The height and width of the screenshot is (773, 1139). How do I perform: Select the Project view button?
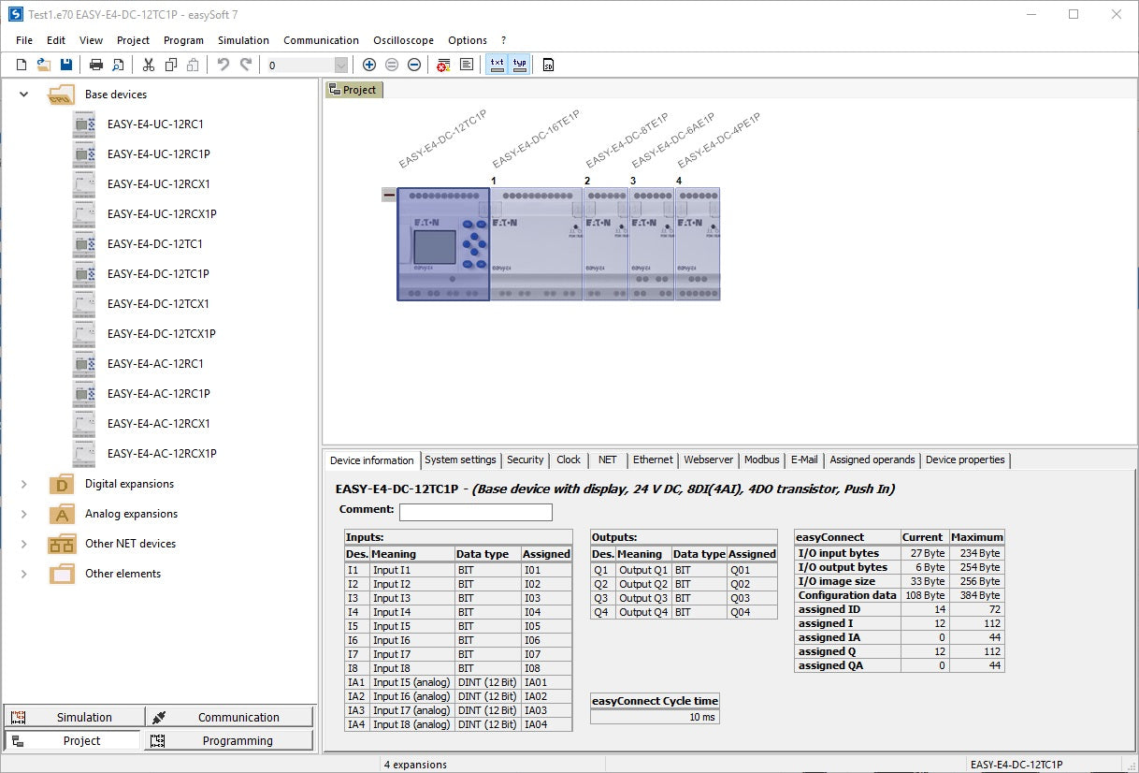coord(73,740)
